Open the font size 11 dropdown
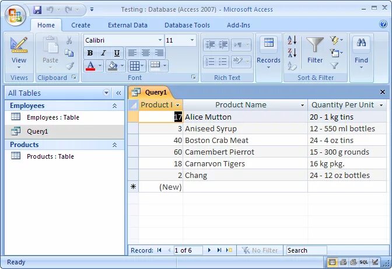The height and width of the screenshot is (269, 392). click(192, 40)
